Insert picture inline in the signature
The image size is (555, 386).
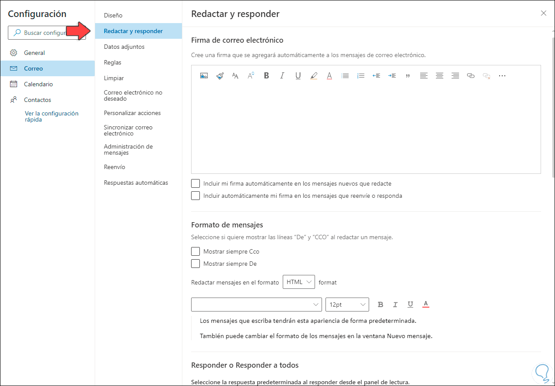(204, 76)
